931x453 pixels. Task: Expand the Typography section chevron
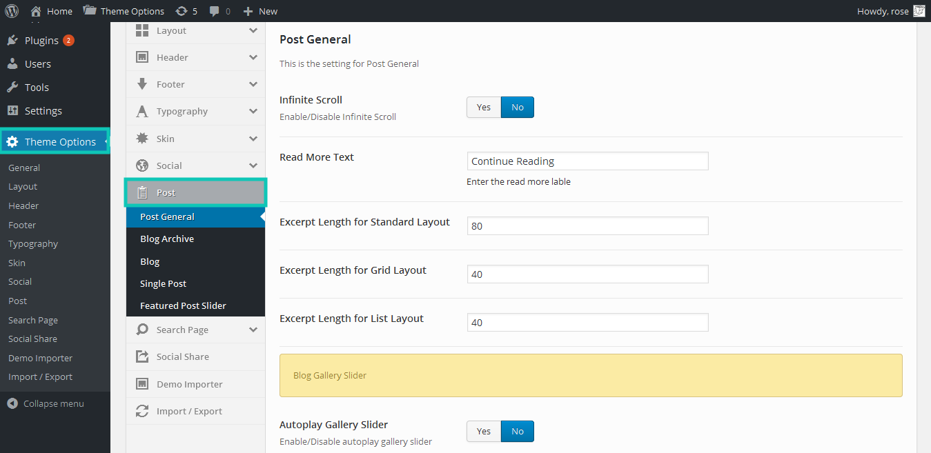pos(253,111)
